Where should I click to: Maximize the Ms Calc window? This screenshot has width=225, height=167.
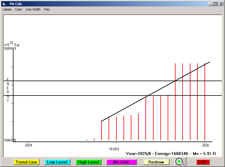[x=215, y=4]
